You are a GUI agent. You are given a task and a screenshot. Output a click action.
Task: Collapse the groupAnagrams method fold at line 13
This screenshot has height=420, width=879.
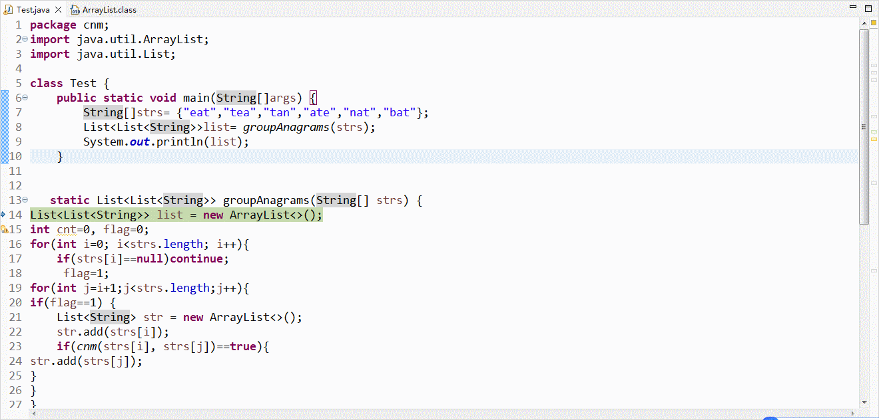point(24,200)
